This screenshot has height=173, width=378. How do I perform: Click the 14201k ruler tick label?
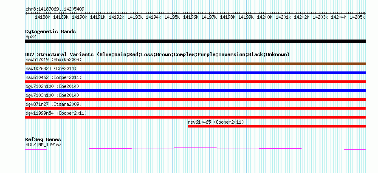(283, 17)
